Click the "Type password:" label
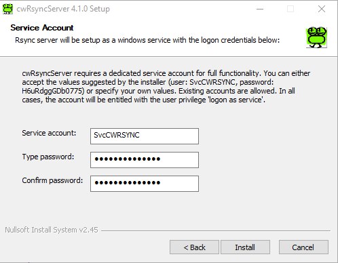 (x=48, y=157)
